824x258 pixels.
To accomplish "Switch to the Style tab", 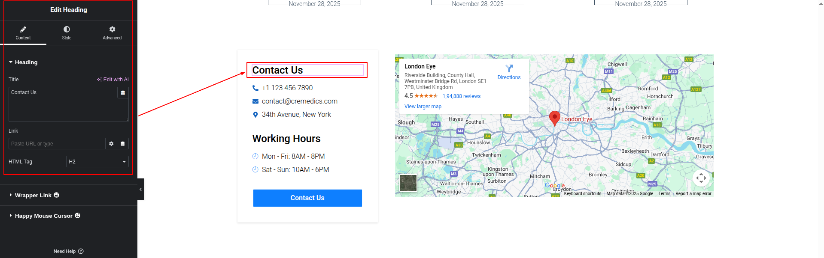I will point(67,33).
